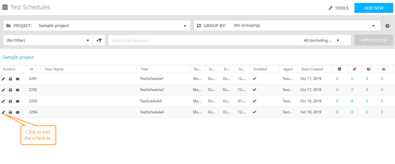Click the Enabled checkmark for TestSchedule4
This screenshot has height=164, width=395.
[254, 112]
